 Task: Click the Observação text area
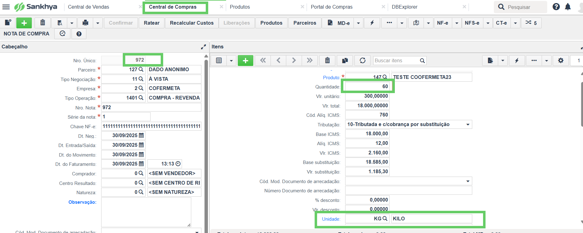tap(146, 212)
